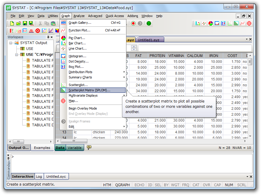Click the Copy toolbar icon
Screen dimensions: 261x195
47,23
